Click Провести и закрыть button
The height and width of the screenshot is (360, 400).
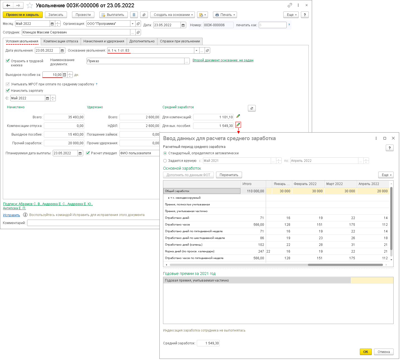point(23,15)
